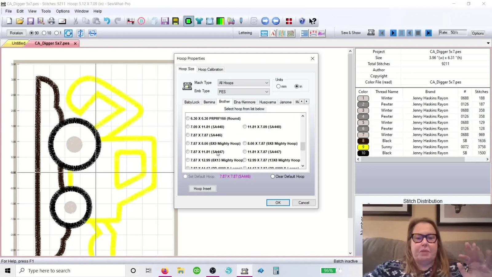Switch to the Hoop Calibration tab
Image resolution: width=492 pixels, height=277 pixels.
click(x=211, y=69)
